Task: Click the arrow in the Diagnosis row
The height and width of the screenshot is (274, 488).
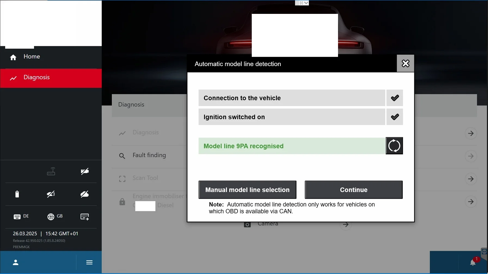Action: (471, 133)
